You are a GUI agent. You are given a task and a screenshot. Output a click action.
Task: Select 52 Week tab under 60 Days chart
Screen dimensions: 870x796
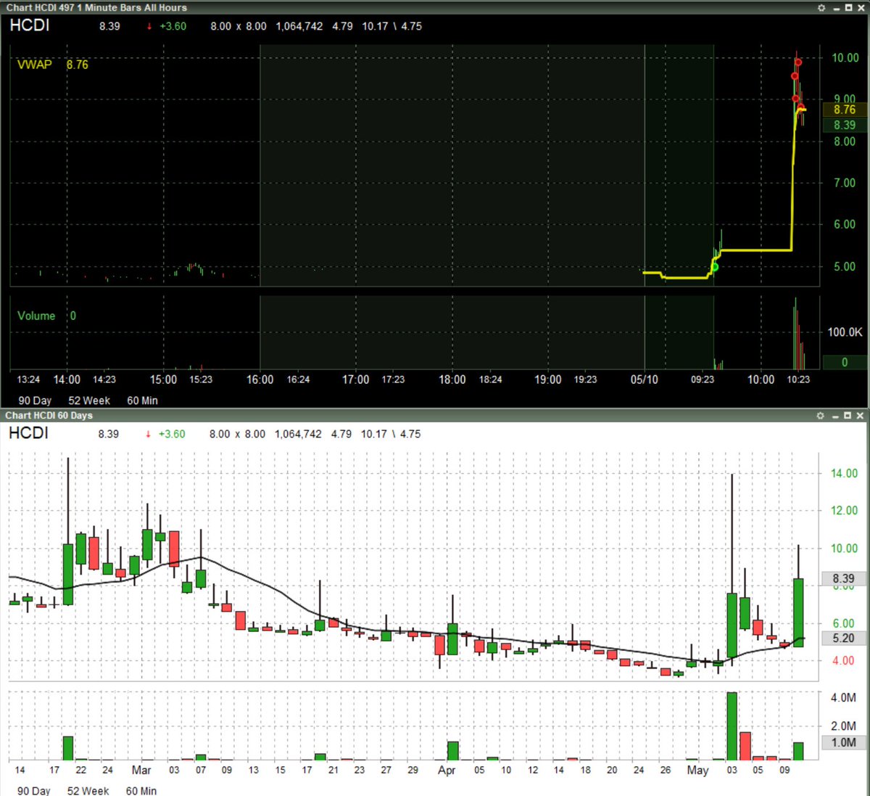pos(88,790)
